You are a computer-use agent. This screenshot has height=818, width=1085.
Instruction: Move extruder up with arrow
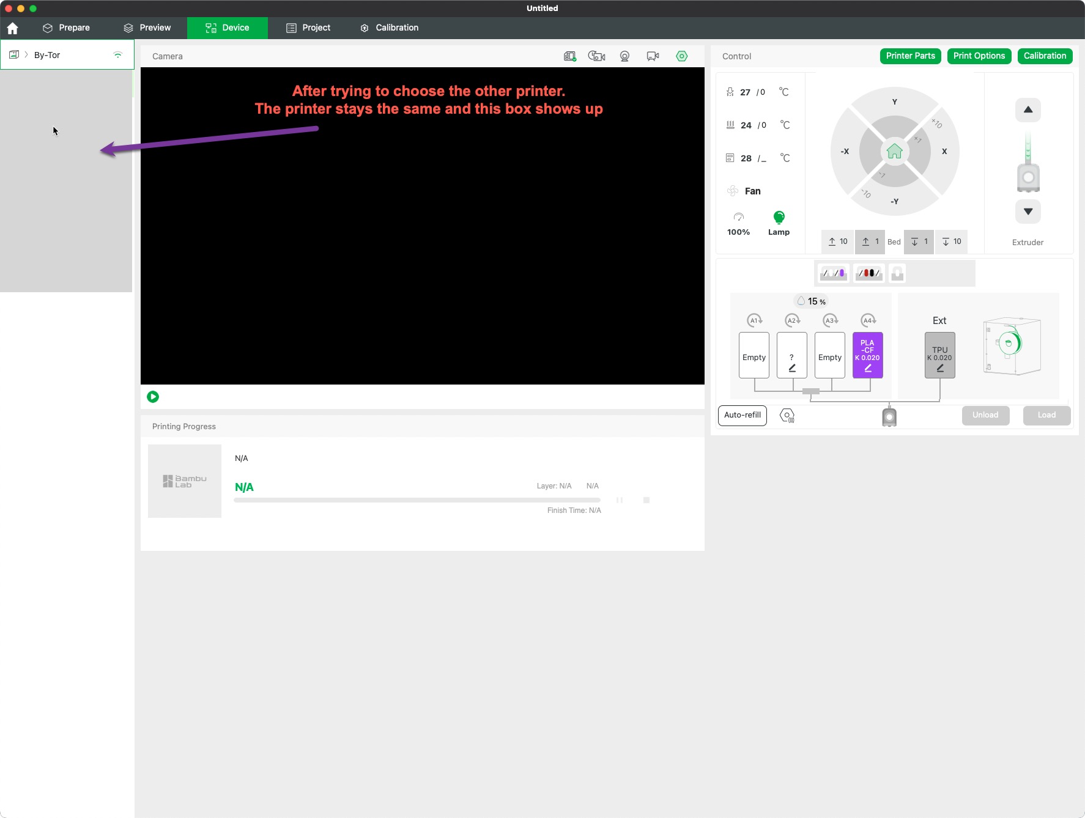tap(1028, 110)
